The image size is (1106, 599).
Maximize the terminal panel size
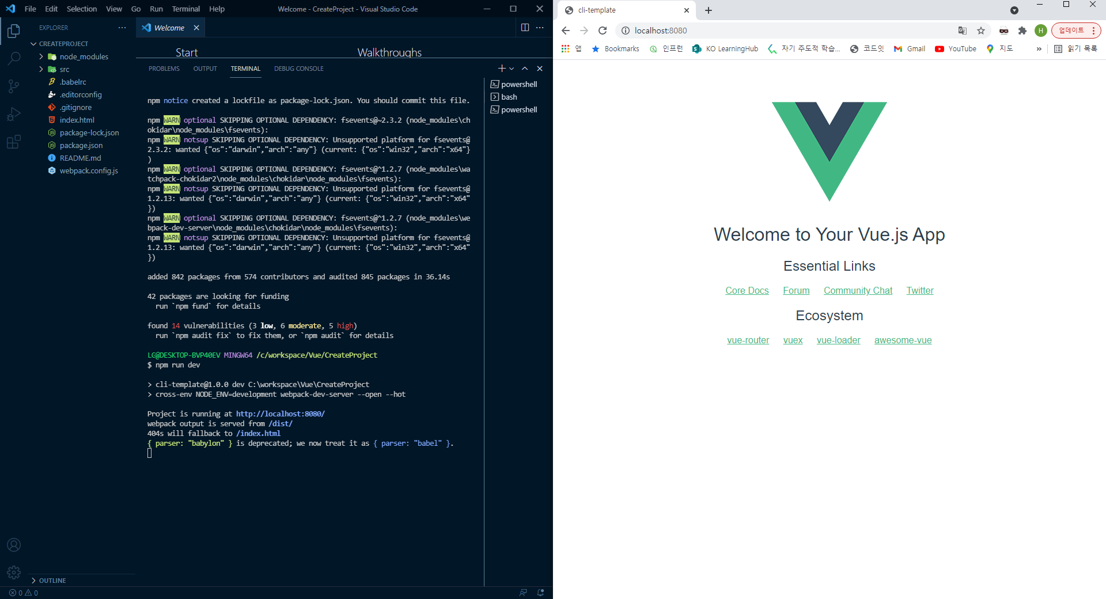pos(525,69)
